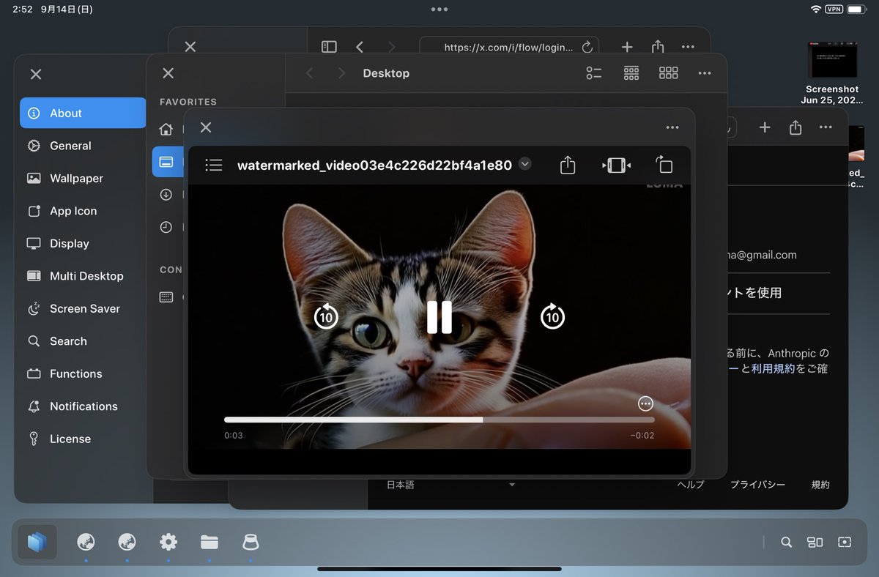This screenshot has height=577, width=879.
Task: Click the screenshot capture icon in dock
Action: [845, 543]
